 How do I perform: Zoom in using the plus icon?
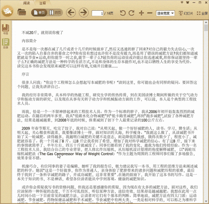click(x=141, y=13)
